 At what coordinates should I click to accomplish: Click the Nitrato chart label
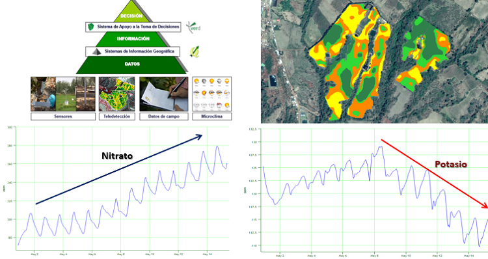click(117, 156)
